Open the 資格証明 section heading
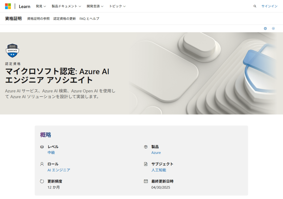This screenshot has height=199, width=283. [13, 19]
